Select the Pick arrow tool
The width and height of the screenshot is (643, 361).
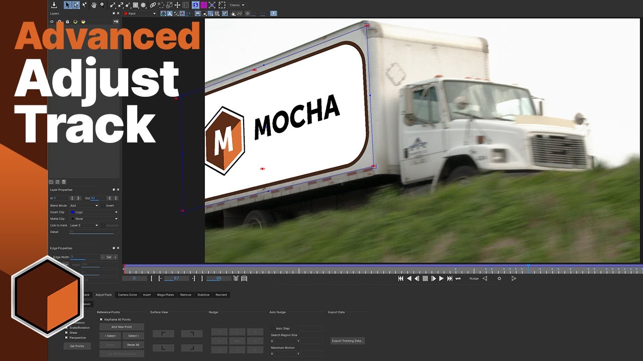pyautogui.click(x=67, y=5)
